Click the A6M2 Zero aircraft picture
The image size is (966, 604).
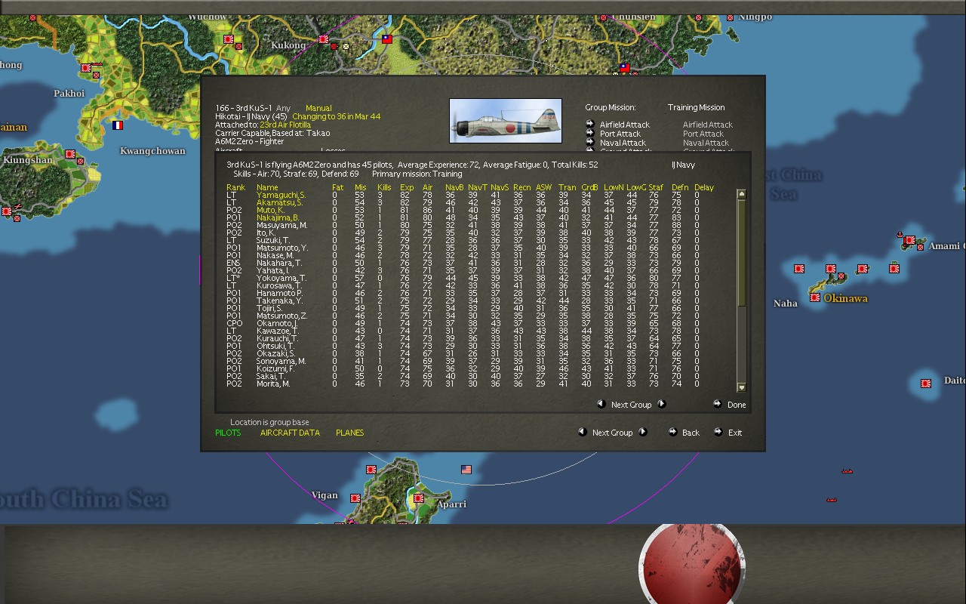506,121
